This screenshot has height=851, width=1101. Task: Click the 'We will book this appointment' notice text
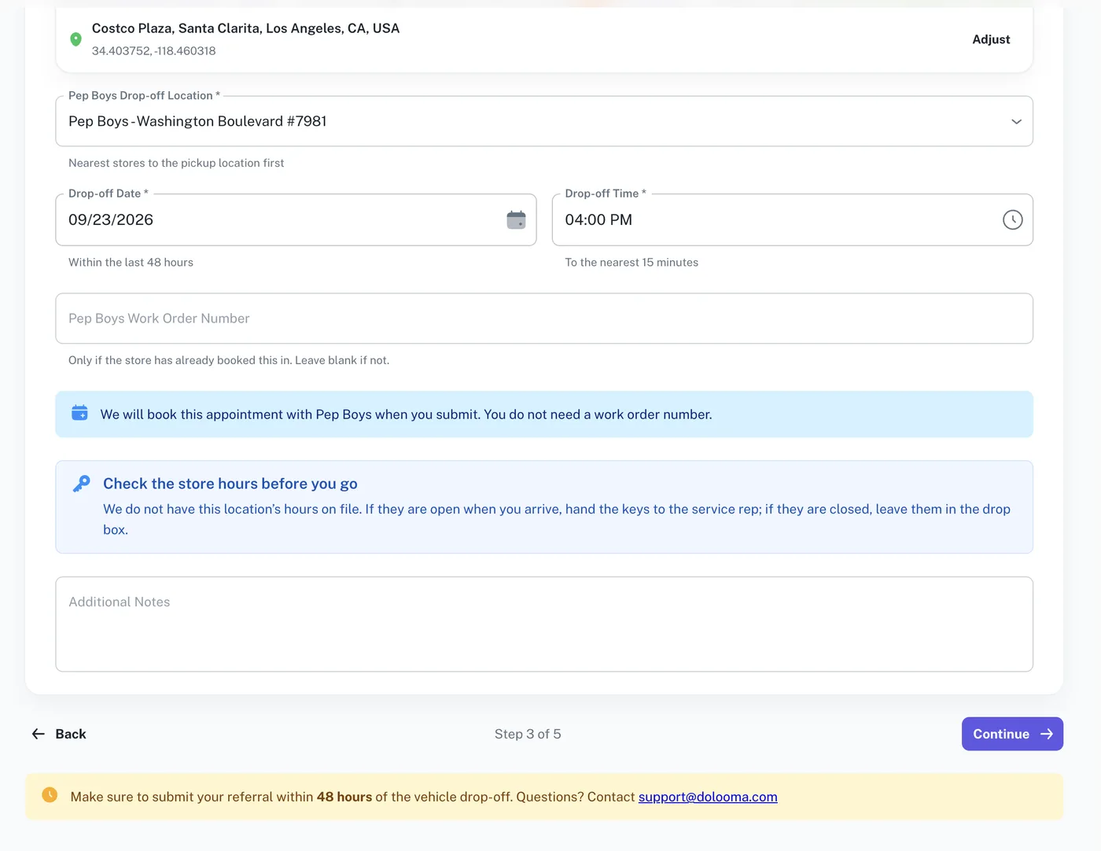(x=406, y=414)
